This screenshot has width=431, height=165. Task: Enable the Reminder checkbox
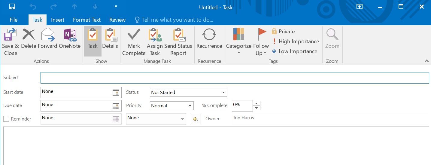(6, 119)
